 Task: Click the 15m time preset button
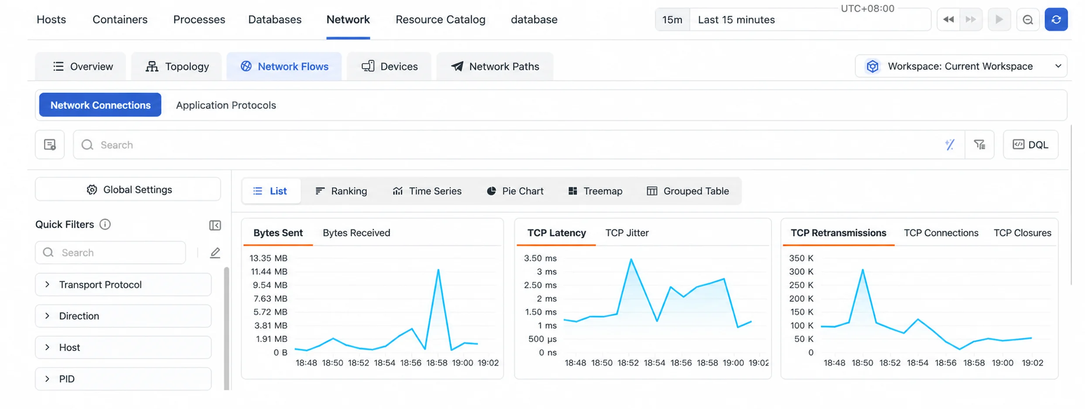pos(672,20)
